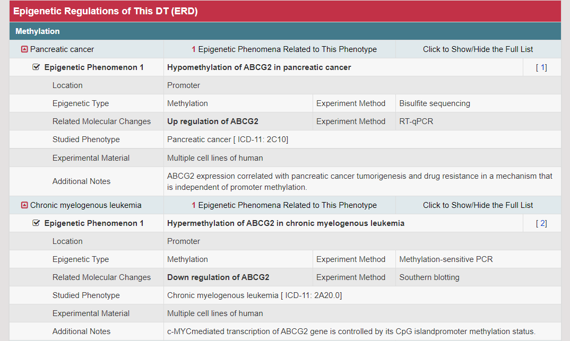Image resolution: width=570 pixels, height=341 pixels.
Task: Click Show/Hide Full List for Chronic myelogenous leukemia
Action: 478,205
